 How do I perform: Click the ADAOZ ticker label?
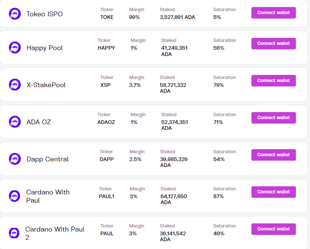tap(106, 122)
